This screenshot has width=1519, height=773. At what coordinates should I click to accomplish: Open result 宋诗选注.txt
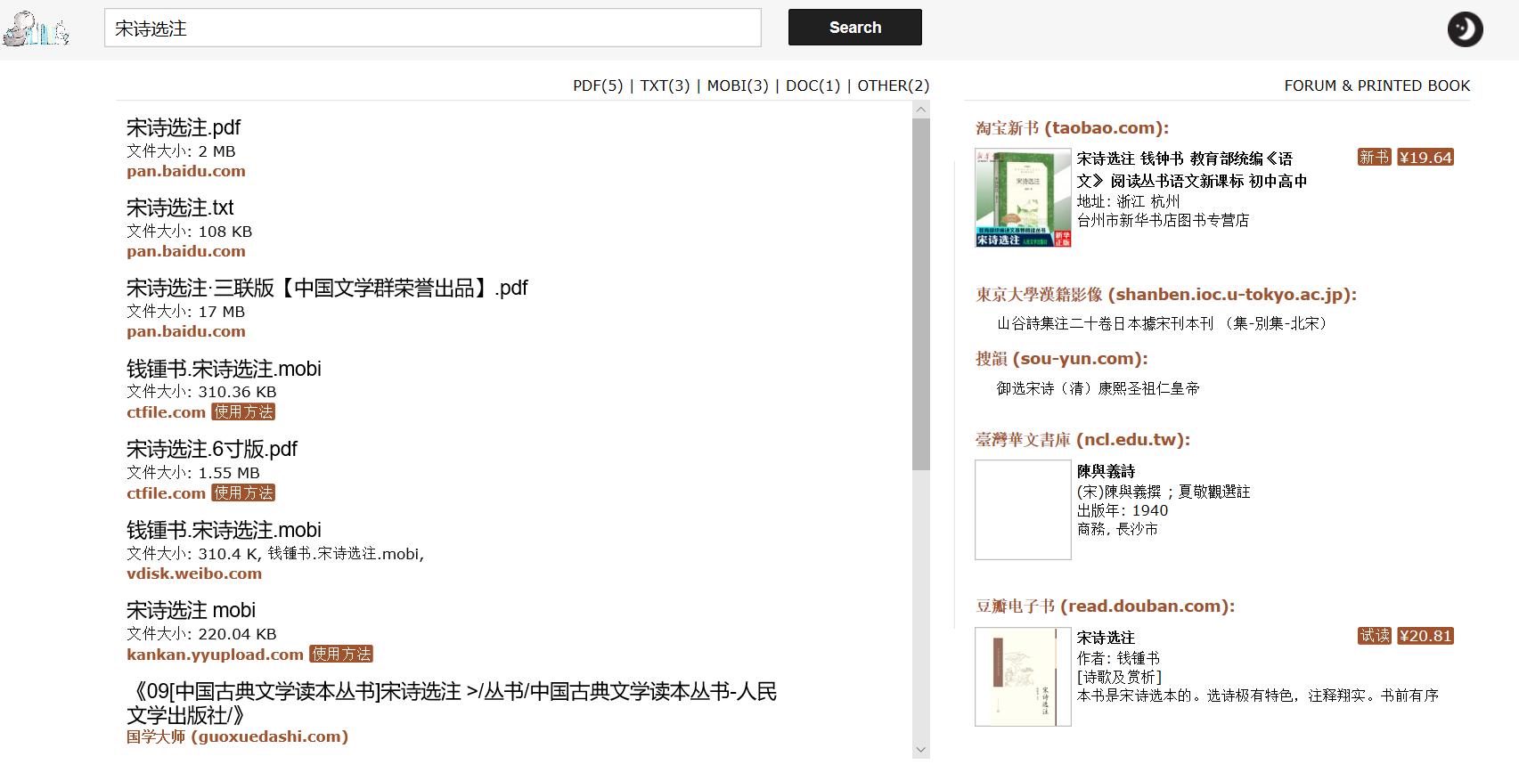pyautogui.click(x=180, y=207)
